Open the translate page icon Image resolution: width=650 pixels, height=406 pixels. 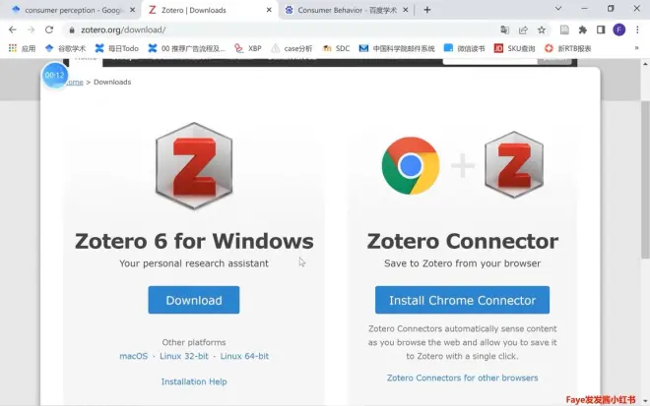pos(504,29)
